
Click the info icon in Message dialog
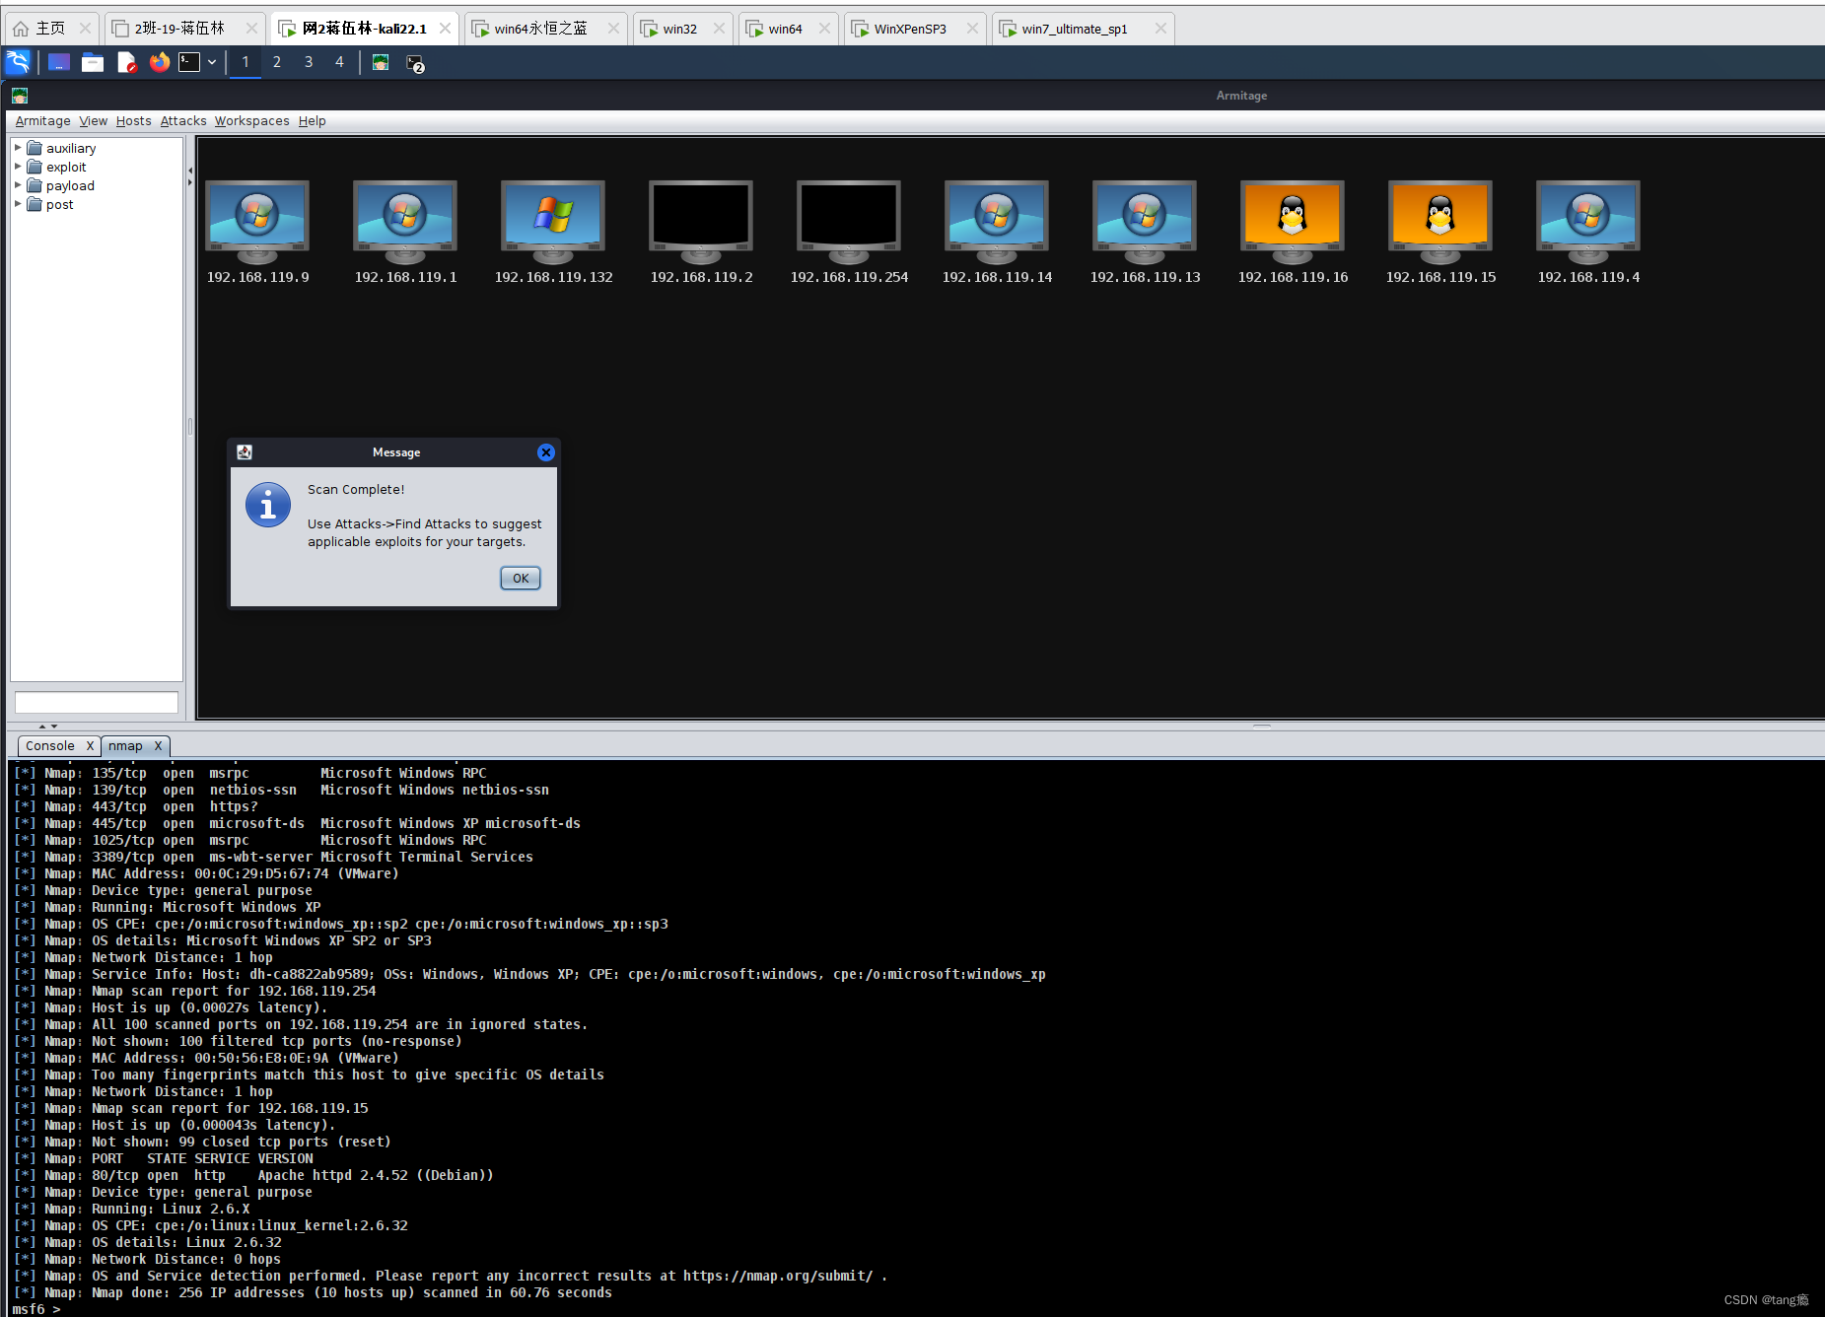pos(268,505)
